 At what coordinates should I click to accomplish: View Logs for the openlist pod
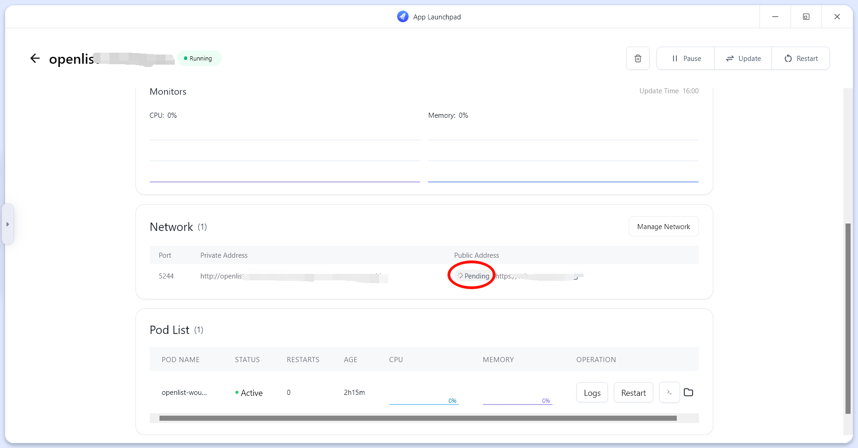tap(592, 393)
